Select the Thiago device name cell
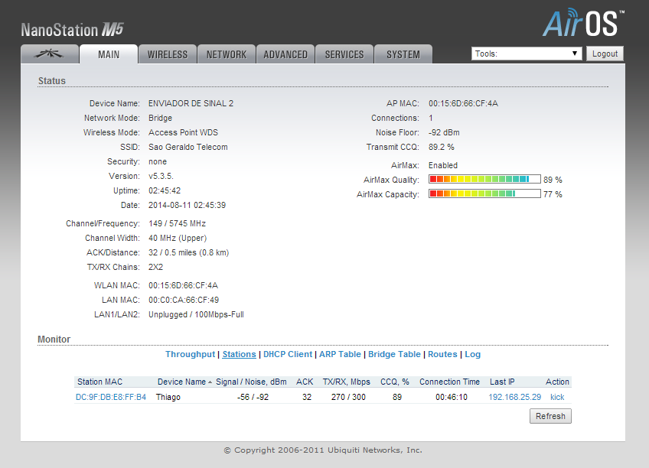The height and width of the screenshot is (468, 649). click(x=168, y=397)
